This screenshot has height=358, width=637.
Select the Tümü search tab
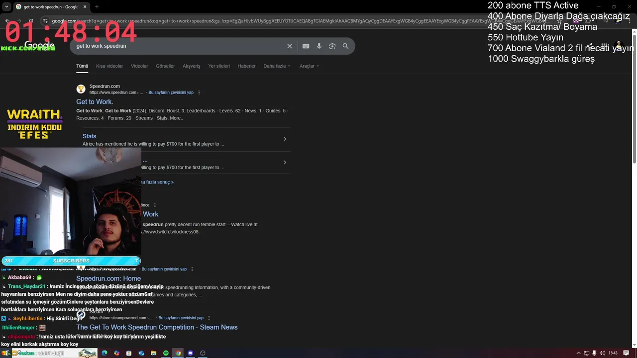click(x=82, y=66)
